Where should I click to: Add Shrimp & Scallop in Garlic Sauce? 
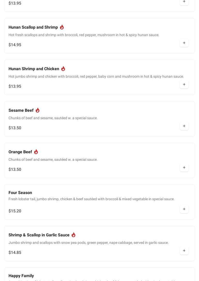(184, 251)
